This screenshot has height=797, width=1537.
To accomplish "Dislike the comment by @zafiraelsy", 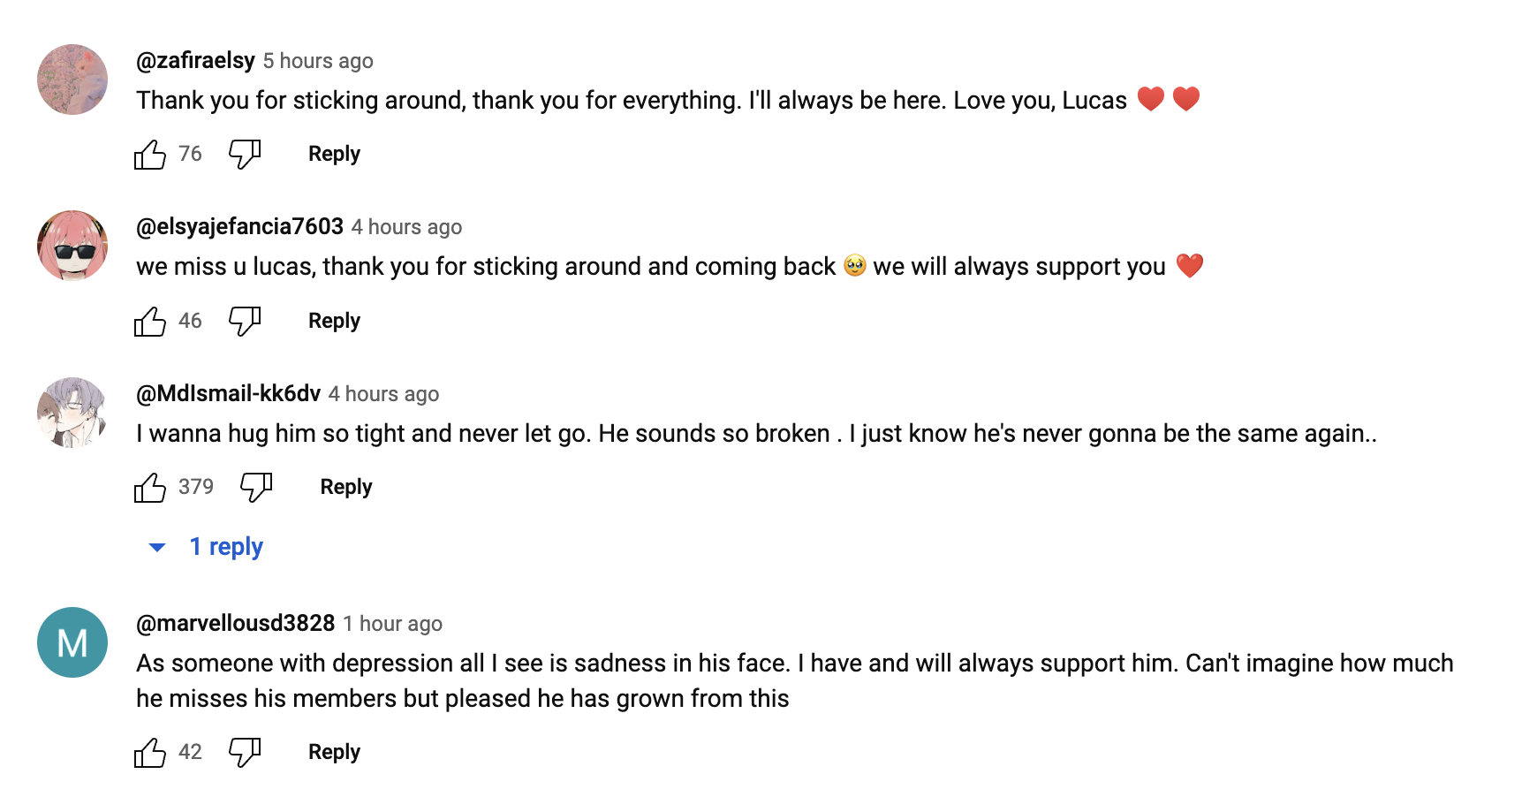I will pyautogui.click(x=244, y=155).
